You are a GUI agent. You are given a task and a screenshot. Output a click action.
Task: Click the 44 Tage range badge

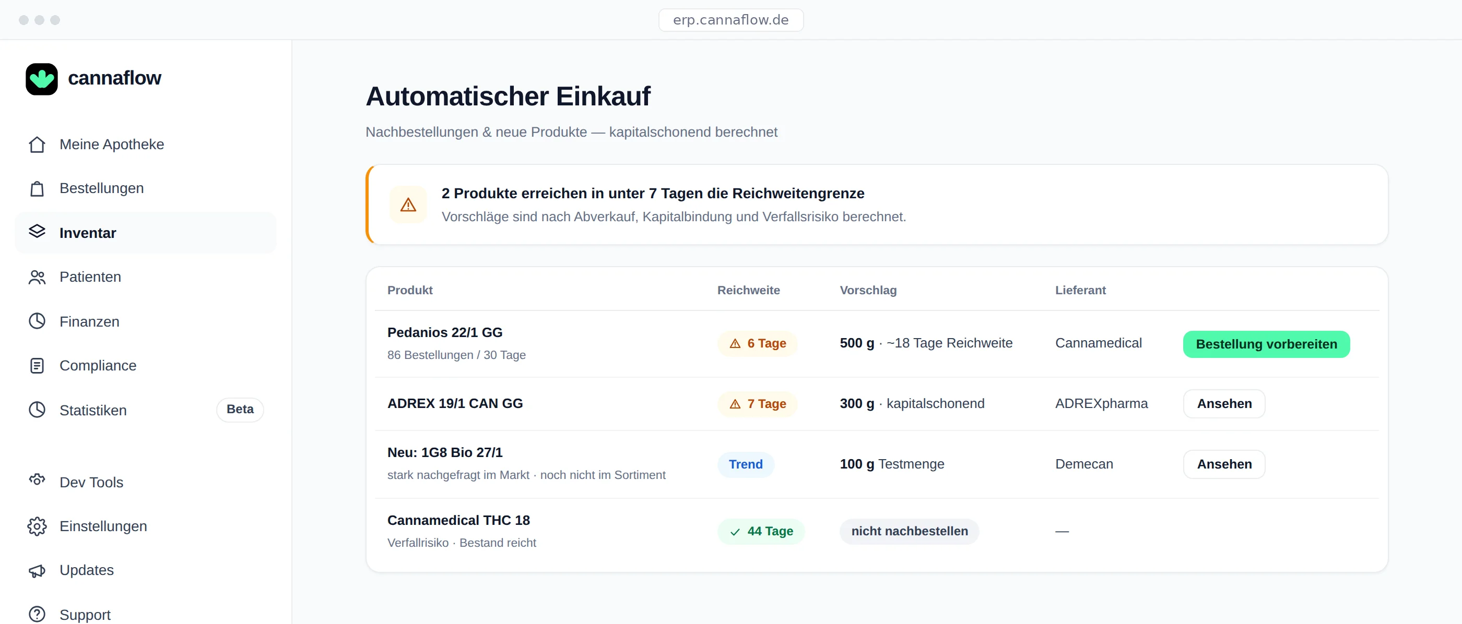coord(761,532)
